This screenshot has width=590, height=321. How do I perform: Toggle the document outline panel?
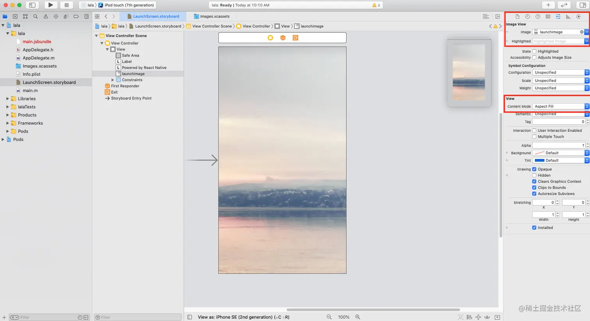click(x=190, y=317)
